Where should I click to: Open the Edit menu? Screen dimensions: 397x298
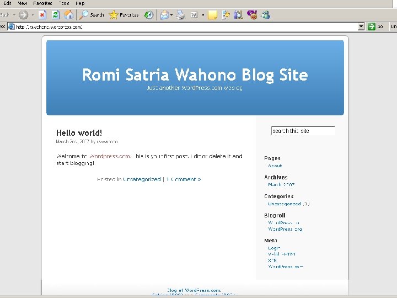(7, 3)
